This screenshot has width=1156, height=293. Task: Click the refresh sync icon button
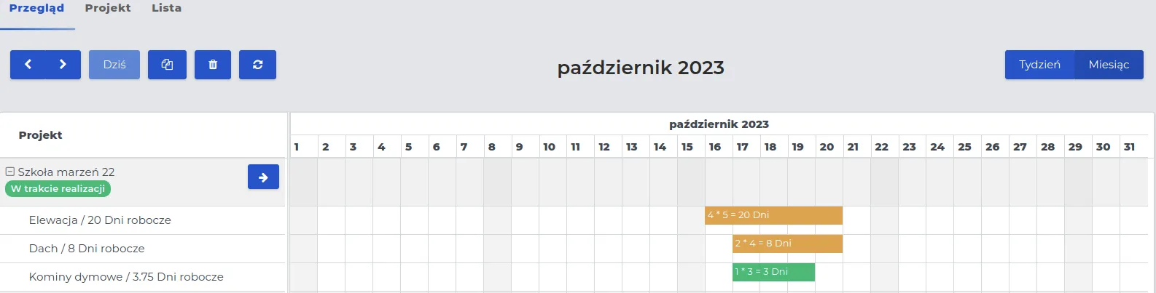(257, 65)
